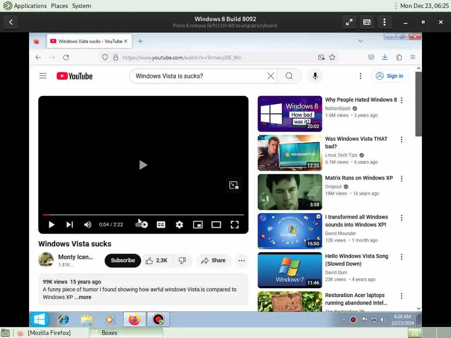Submit search with the magnifier button

coord(289,76)
